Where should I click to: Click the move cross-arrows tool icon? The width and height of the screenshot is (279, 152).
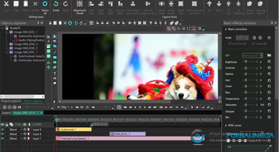pos(48,67)
